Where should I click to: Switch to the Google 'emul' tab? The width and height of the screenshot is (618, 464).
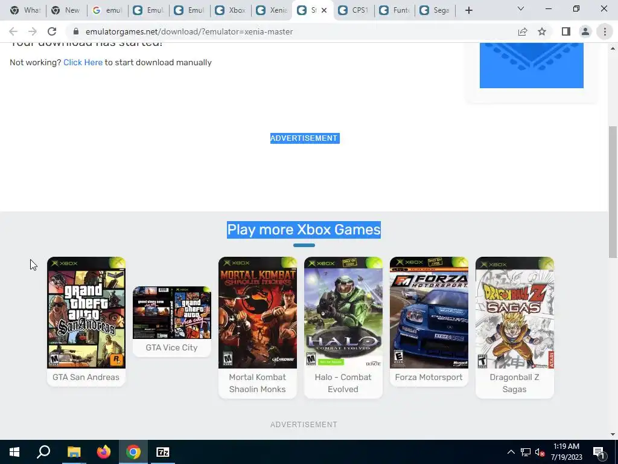[107, 10]
